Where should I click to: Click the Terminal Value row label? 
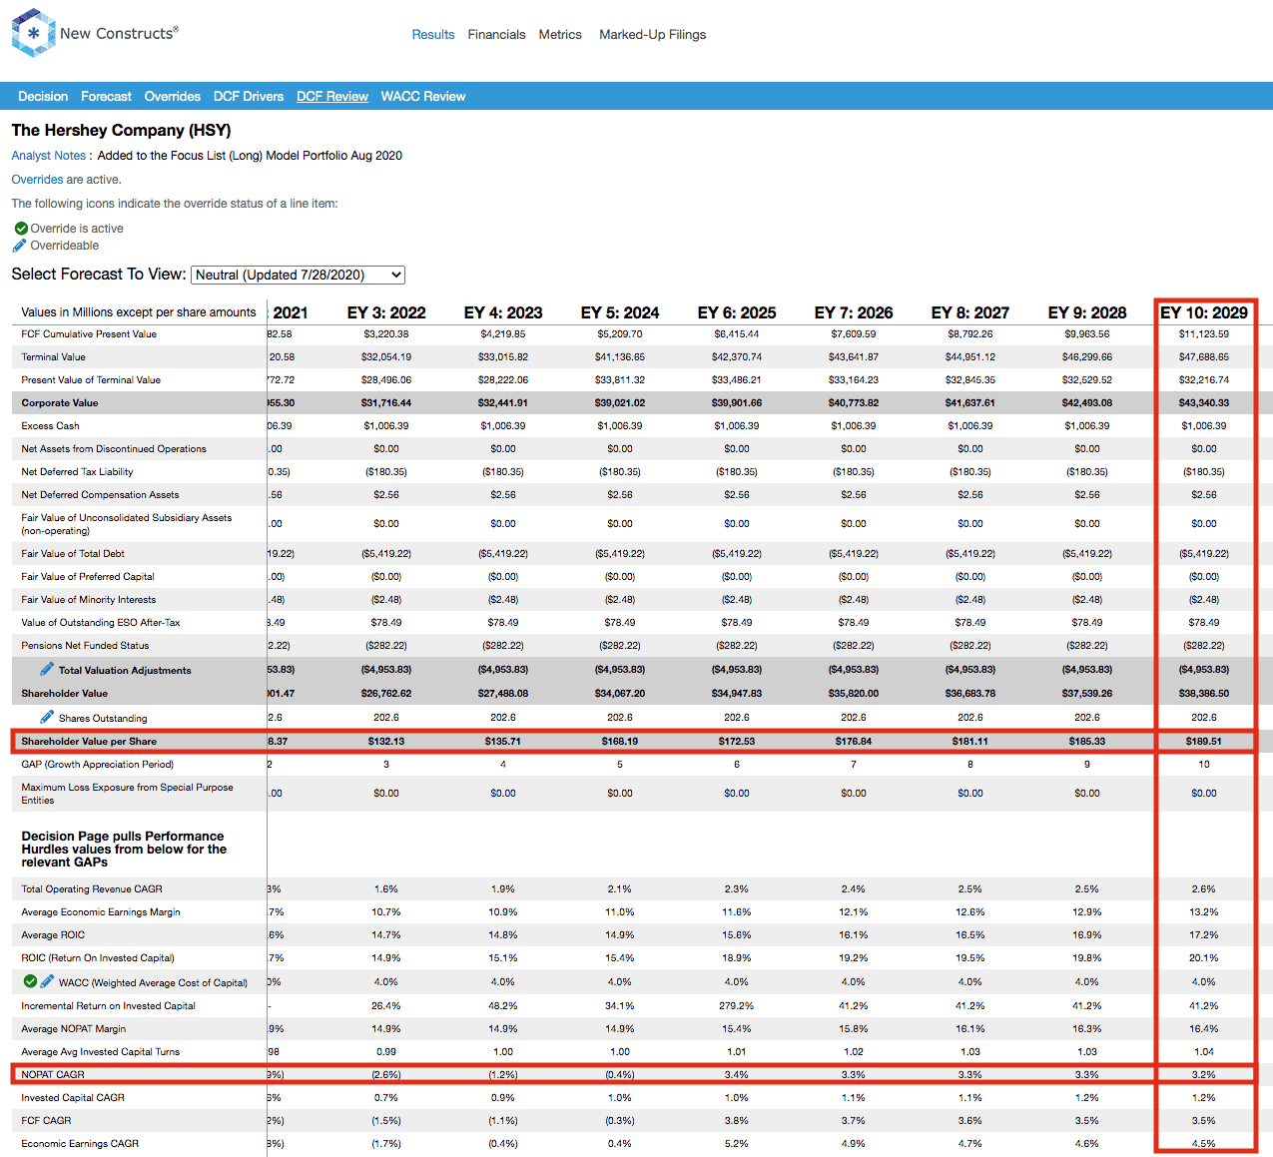click(x=53, y=357)
